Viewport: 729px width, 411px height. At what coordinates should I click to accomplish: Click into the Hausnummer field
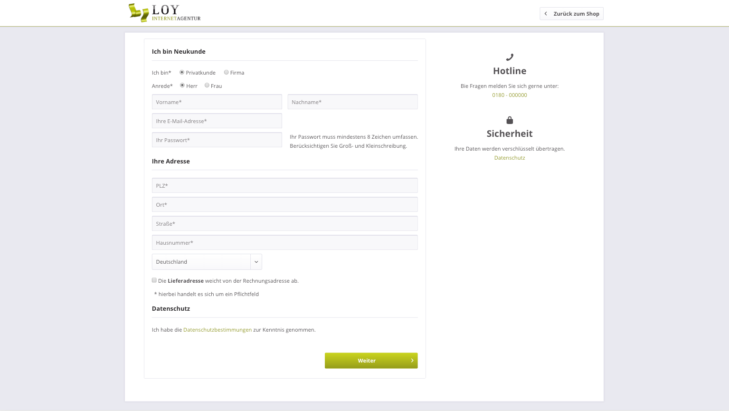click(x=285, y=242)
